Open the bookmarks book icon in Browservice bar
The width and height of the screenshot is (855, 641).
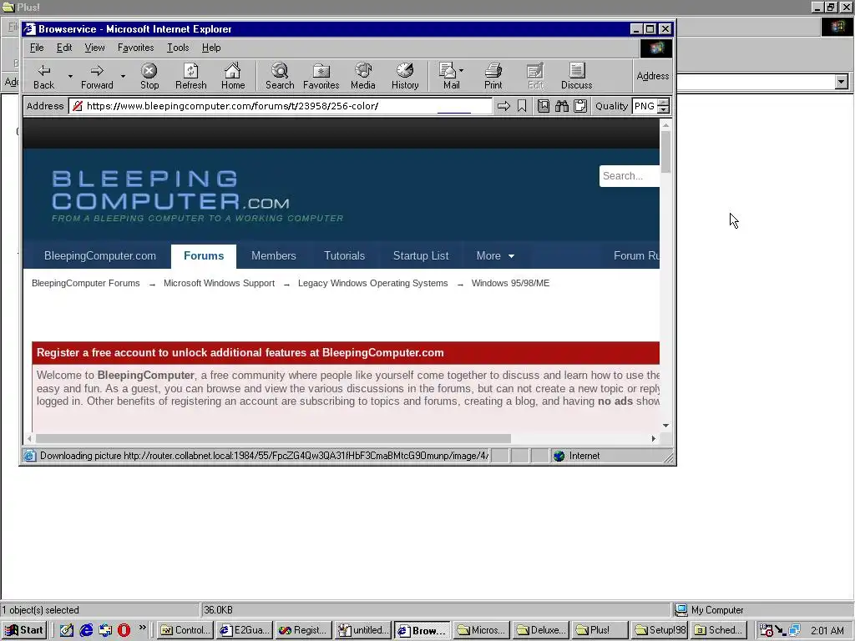pyautogui.click(x=543, y=106)
